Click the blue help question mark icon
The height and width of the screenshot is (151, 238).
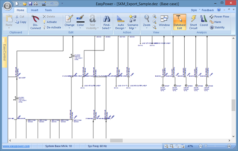(x=219, y=10)
